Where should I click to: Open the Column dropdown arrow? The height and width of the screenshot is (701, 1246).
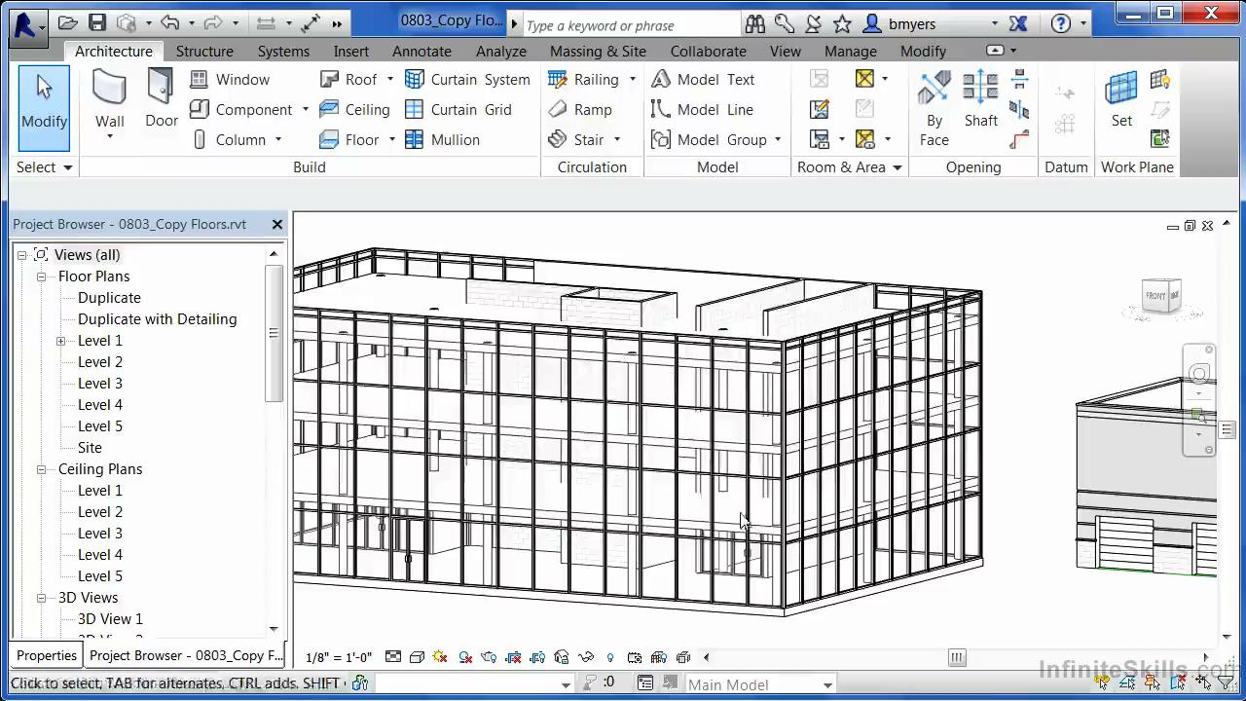pos(277,140)
